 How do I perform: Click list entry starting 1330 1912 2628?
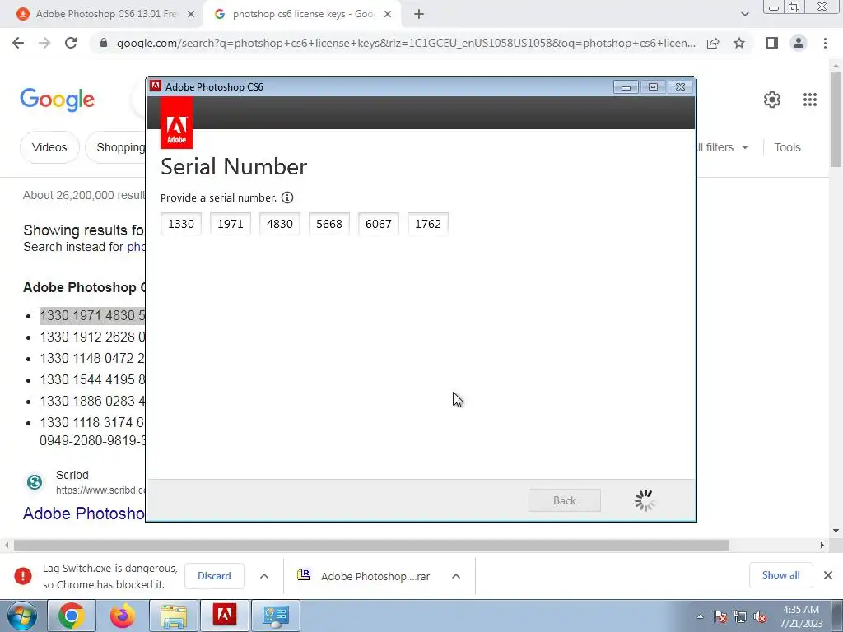click(92, 337)
